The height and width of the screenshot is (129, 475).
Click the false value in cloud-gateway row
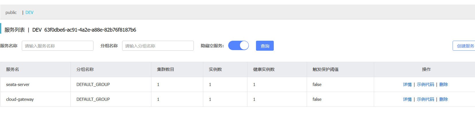coord(317,99)
